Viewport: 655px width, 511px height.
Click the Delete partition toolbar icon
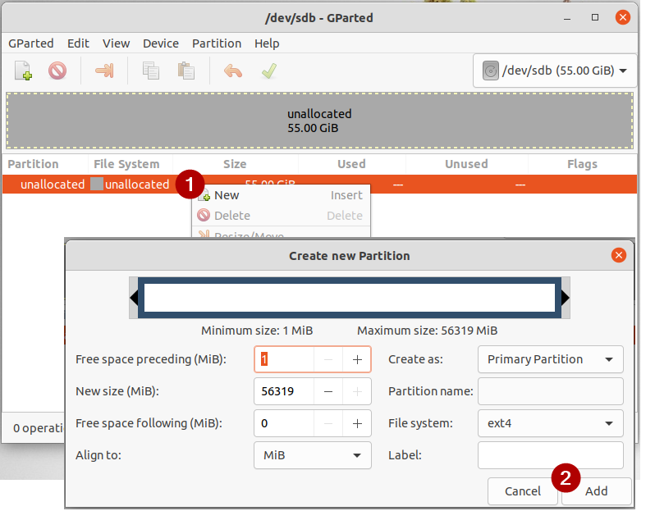pyautogui.click(x=57, y=71)
